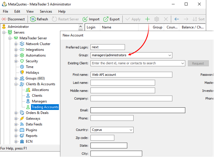Click the Balance column header

click(192, 27)
